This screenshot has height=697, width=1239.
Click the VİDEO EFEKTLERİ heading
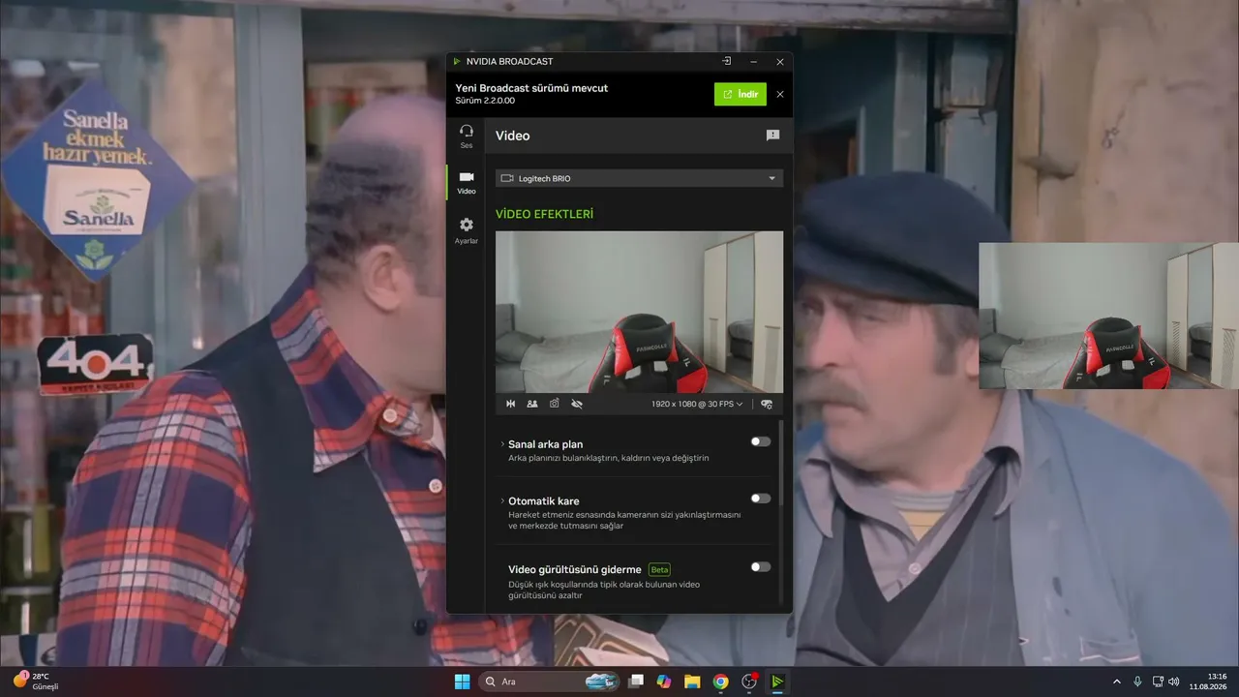[544, 214]
